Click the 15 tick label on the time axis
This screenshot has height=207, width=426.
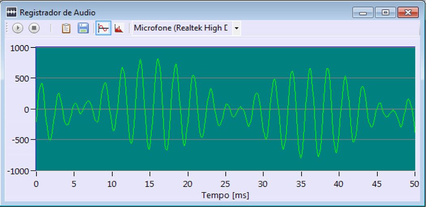(x=150, y=184)
